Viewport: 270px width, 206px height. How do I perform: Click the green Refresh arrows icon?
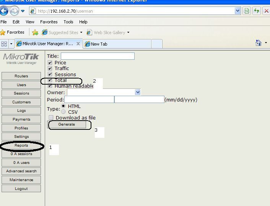pyautogui.click(x=257, y=11)
